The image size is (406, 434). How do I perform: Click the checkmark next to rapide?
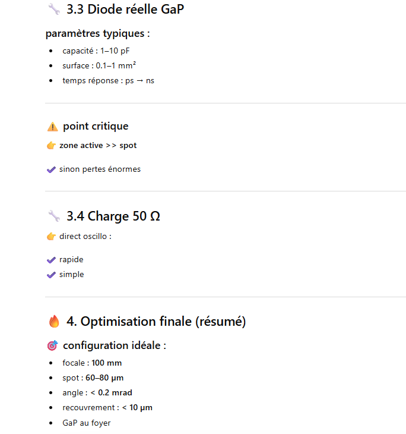coord(51,260)
